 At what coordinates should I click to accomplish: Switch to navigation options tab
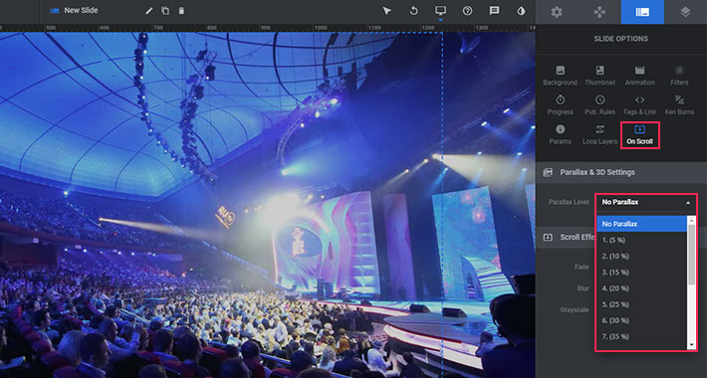point(599,12)
